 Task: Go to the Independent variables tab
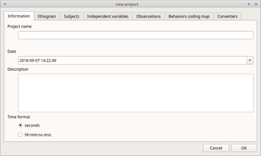click(108, 16)
